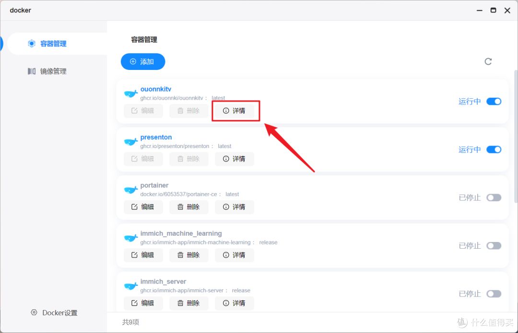This screenshot has height=333, width=518.
Task: Open 详情 for the presenton container
Action: pos(234,159)
